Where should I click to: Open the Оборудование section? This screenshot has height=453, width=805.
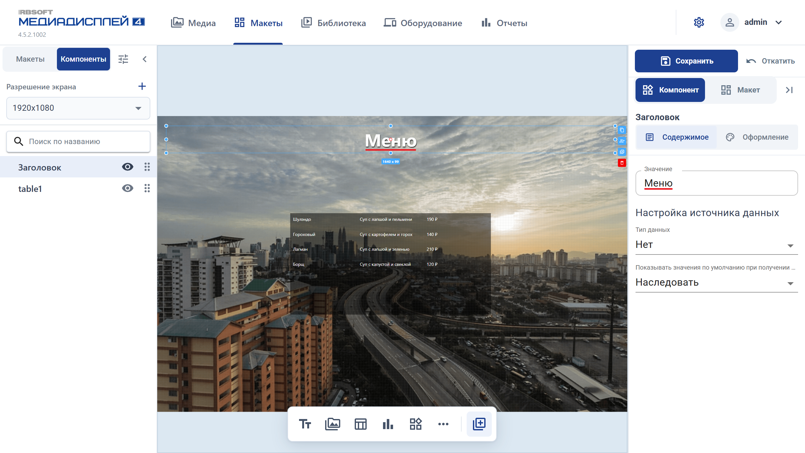point(423,23)
